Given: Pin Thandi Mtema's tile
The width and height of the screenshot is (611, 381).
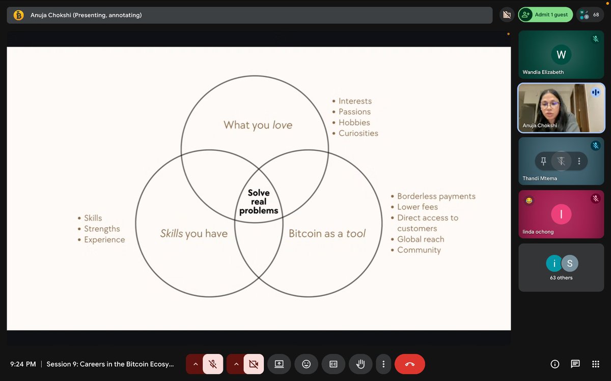Looking at the screenshot, I should (x=543, y=161).
